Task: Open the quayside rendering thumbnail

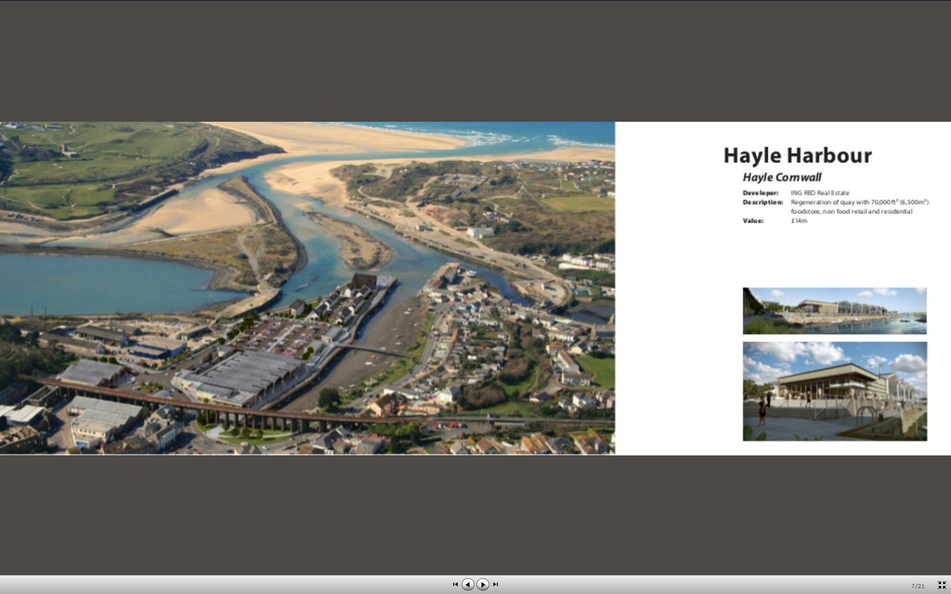Action: [x=835, y=311]
